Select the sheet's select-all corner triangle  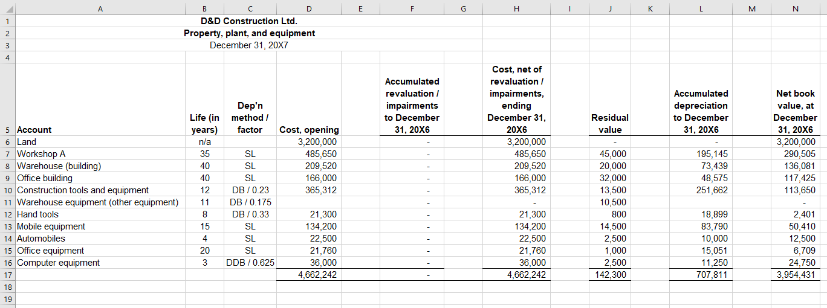click(x=8, y=8)
